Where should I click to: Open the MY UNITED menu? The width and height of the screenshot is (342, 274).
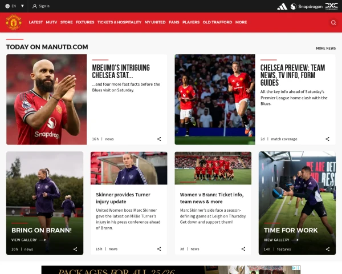[155, 22]
